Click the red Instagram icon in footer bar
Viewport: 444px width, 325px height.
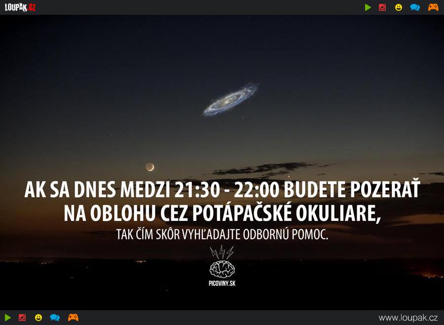22,318
